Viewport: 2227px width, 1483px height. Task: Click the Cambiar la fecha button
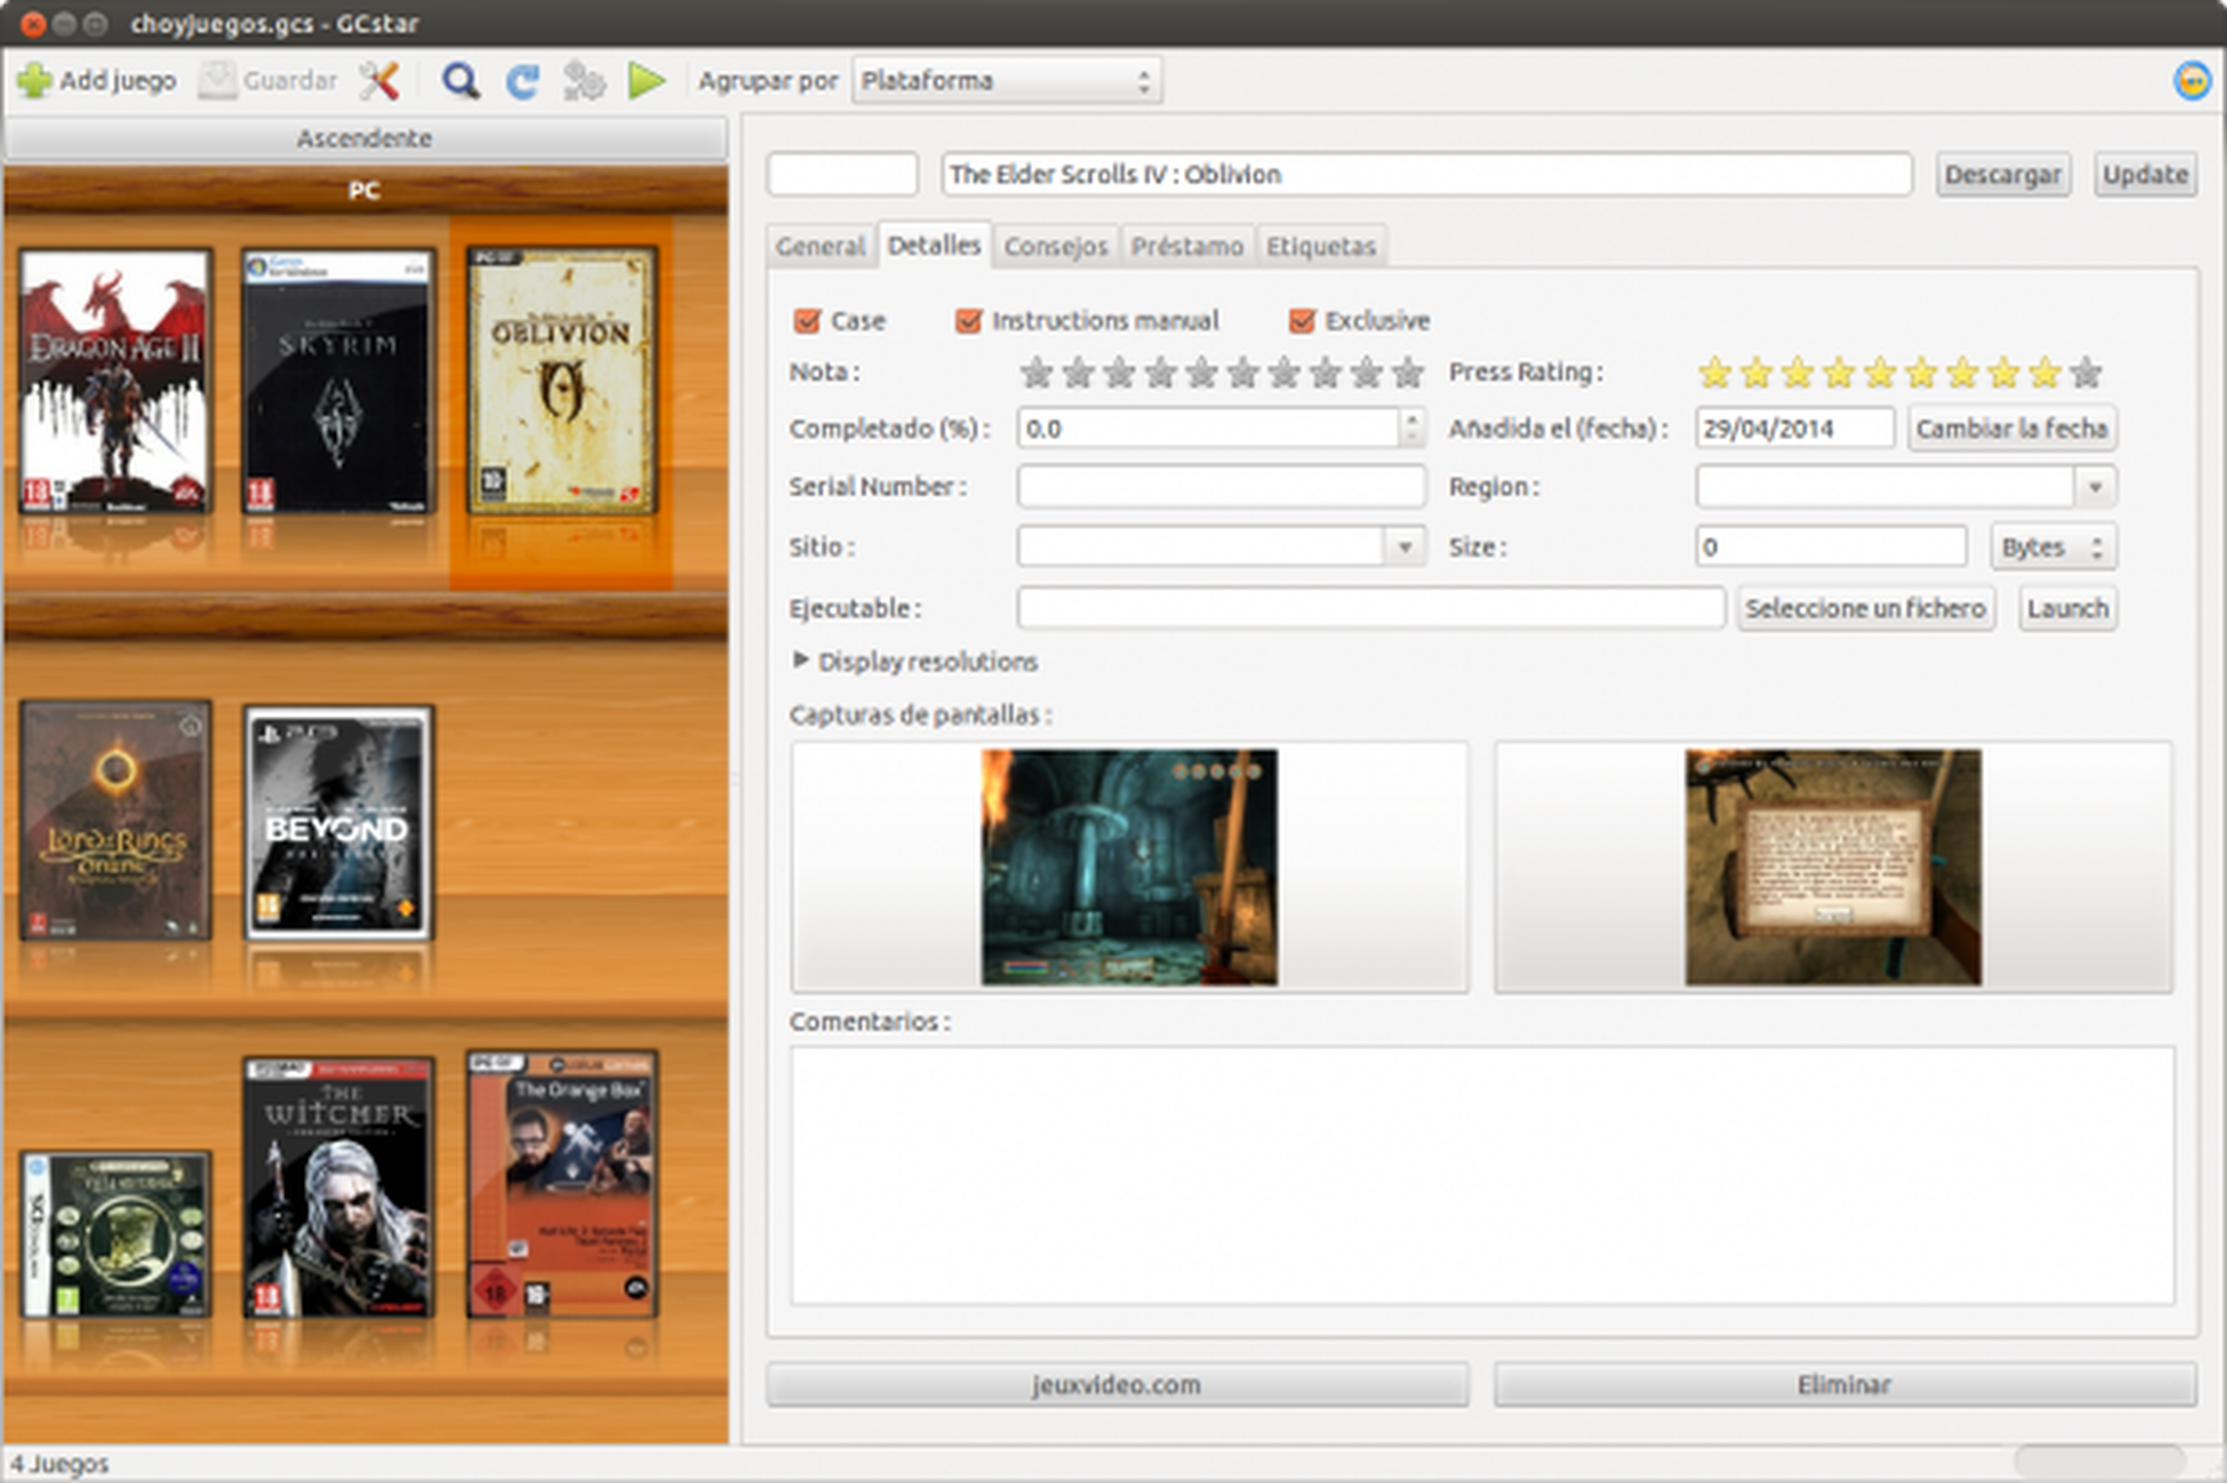click(x=2011, y=428)
